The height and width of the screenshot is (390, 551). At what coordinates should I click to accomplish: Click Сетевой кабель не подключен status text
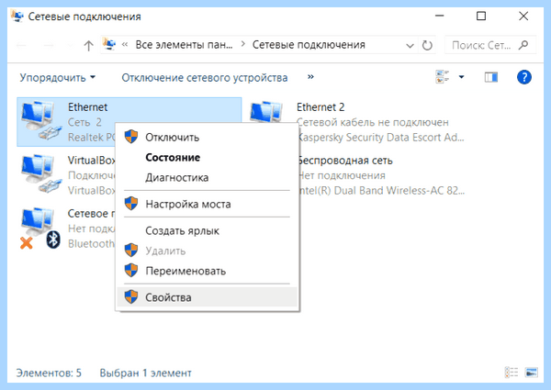click(x=373, y=122)
